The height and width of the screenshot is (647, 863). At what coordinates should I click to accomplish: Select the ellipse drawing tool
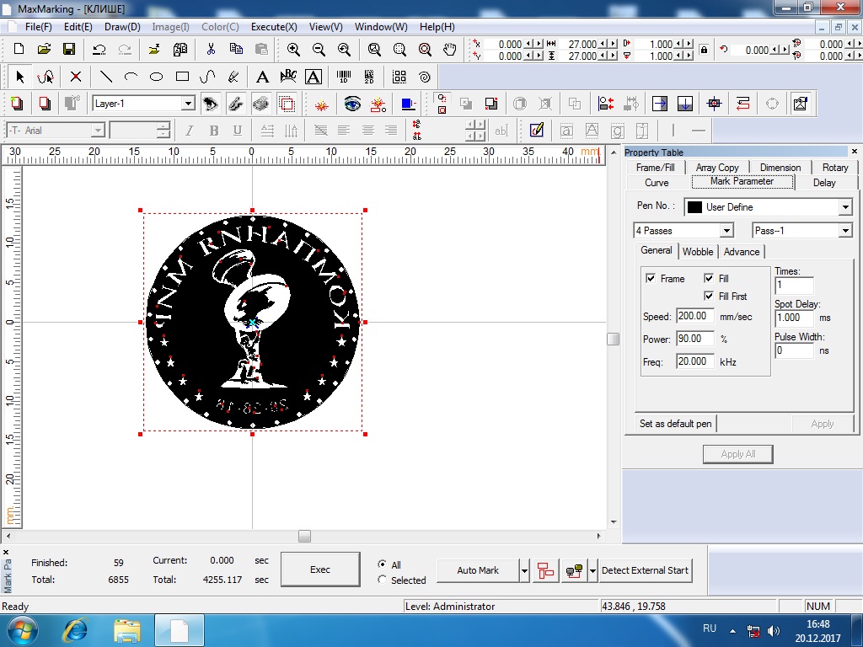coord(156,77)
